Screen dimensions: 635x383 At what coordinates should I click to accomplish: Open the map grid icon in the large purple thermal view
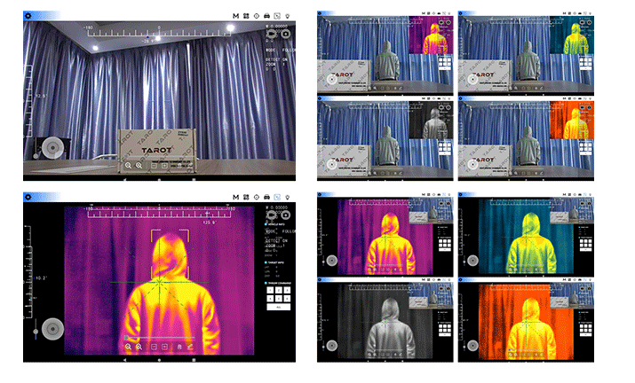(246, 197)
